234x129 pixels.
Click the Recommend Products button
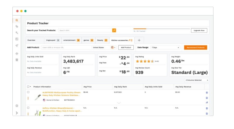coord(196,48)
